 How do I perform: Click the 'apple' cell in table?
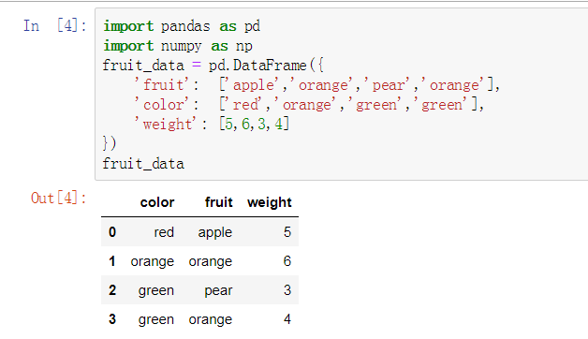coord(215,232)
